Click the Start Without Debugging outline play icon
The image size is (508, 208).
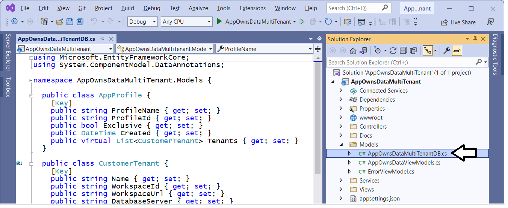click(302, 22)
